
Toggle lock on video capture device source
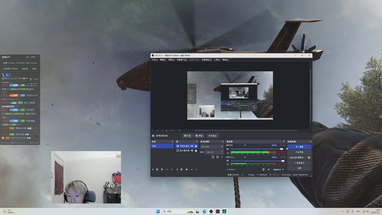[x=196, y=146]
